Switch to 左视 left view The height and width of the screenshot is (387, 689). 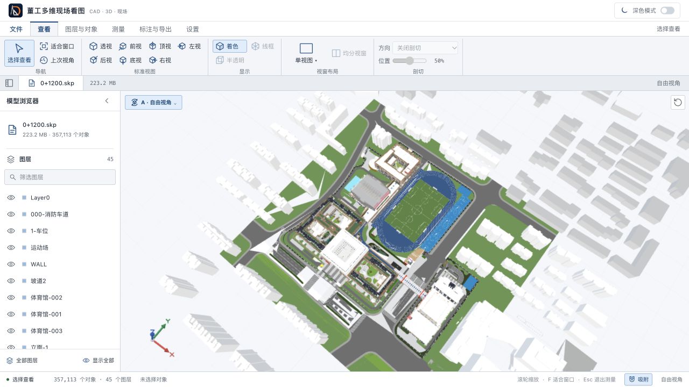[x=189, y=46]
